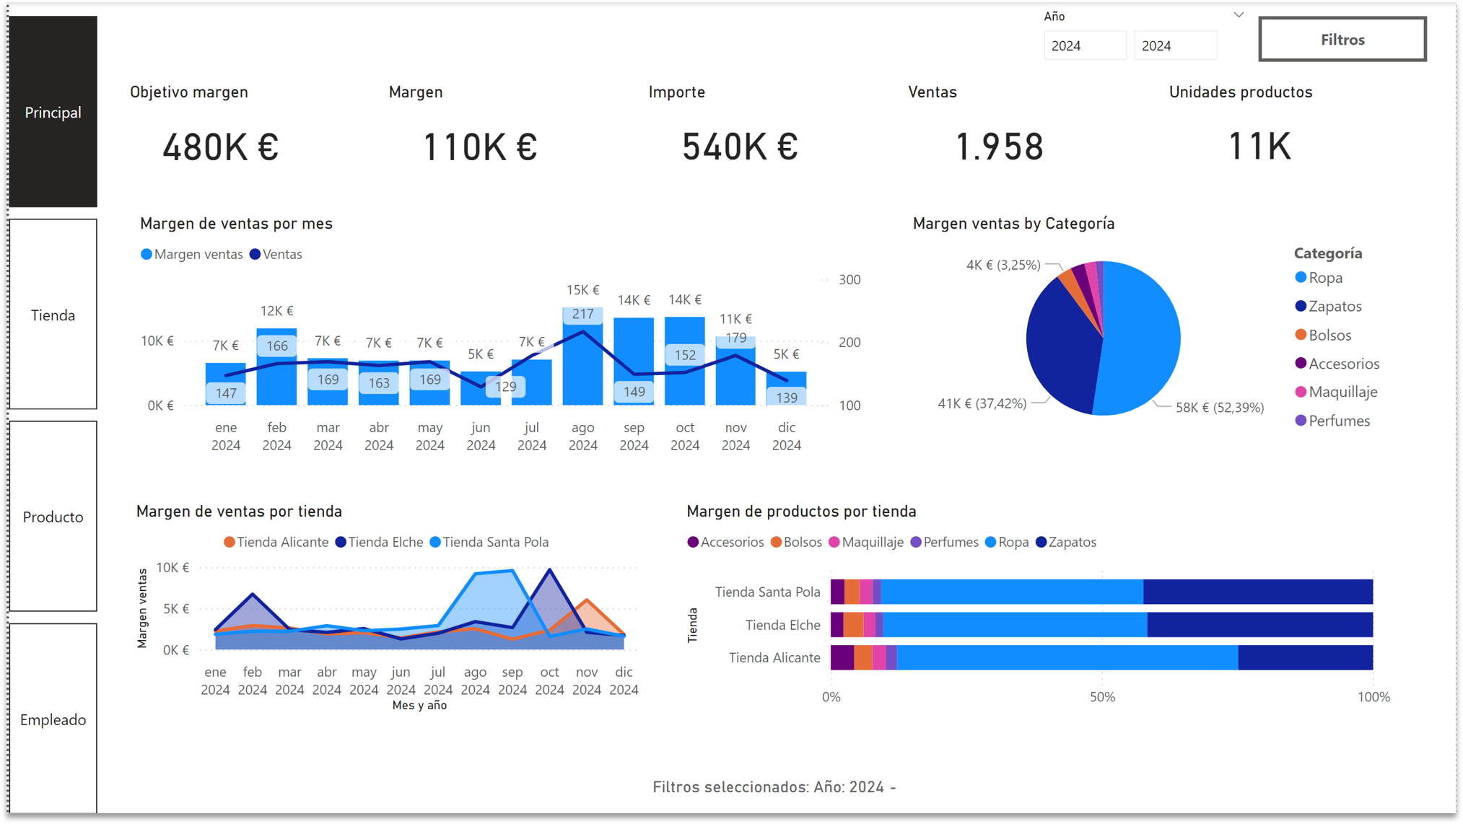Image resolution: width=1463 pixels, height=824 pixels.
Task: Switch to the Principal page tab
Action: [x=53, y=113]
